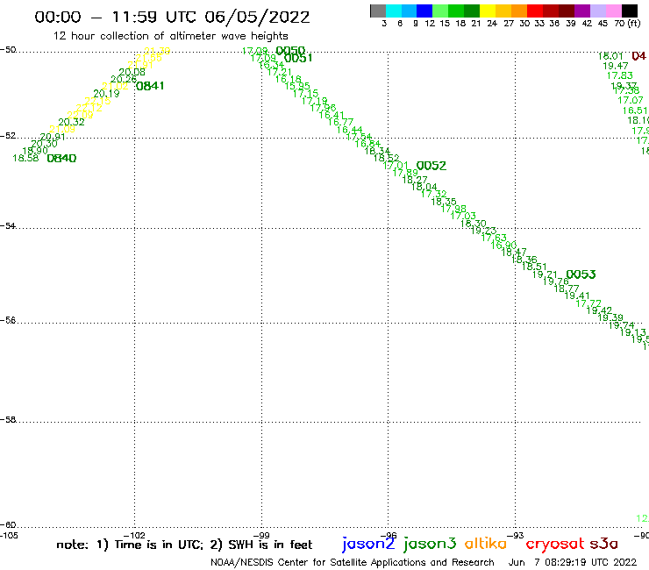Screen dimensions: 649x570
Task: Click the altika legend name
Action: point(485,543)
